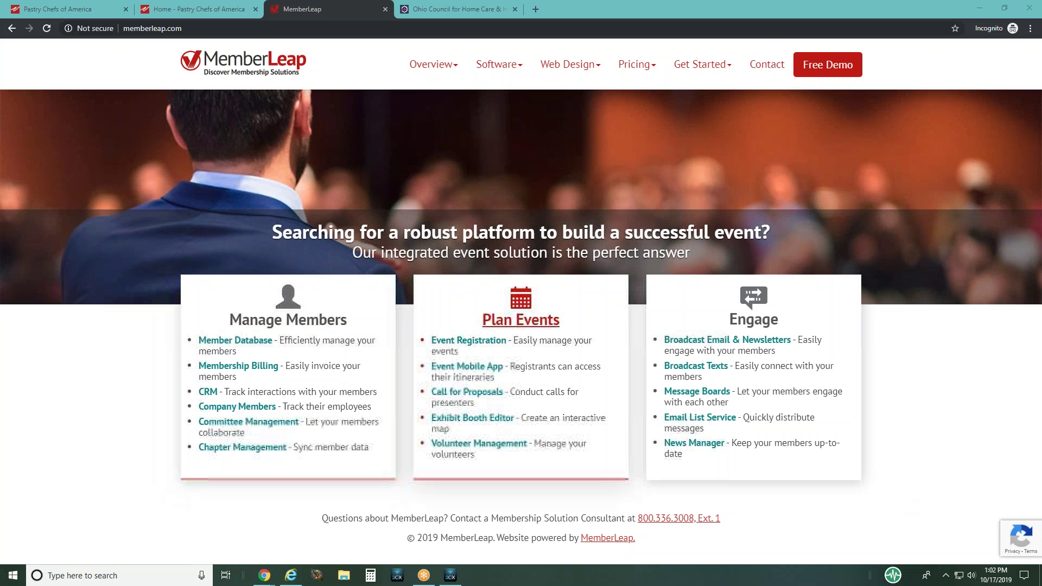This screenshot has height=586, width=1042.
Task: Expand the Overview dropdown menu
Action: coord(434,64)
